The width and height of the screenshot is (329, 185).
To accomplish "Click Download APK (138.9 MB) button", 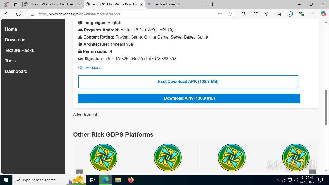I will point(189,98).
